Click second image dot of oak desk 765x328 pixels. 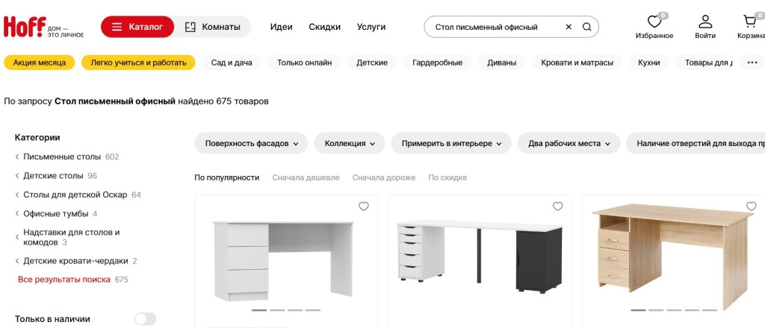[x=656, y=310]
